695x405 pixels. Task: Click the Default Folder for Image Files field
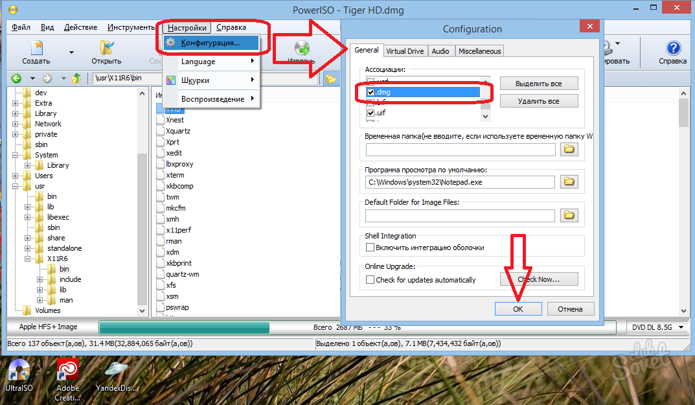460,216
